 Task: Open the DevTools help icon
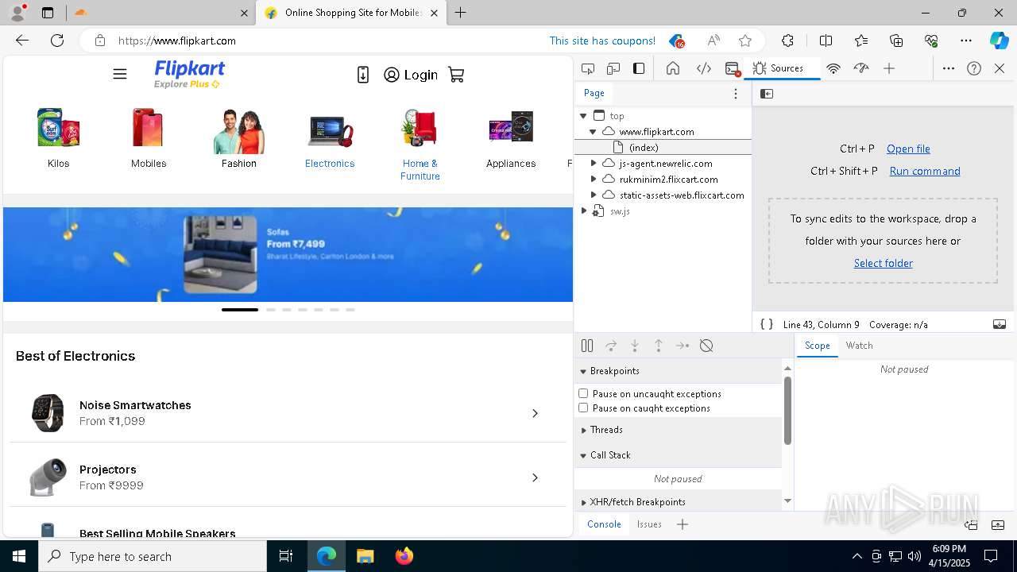[974, 68]
